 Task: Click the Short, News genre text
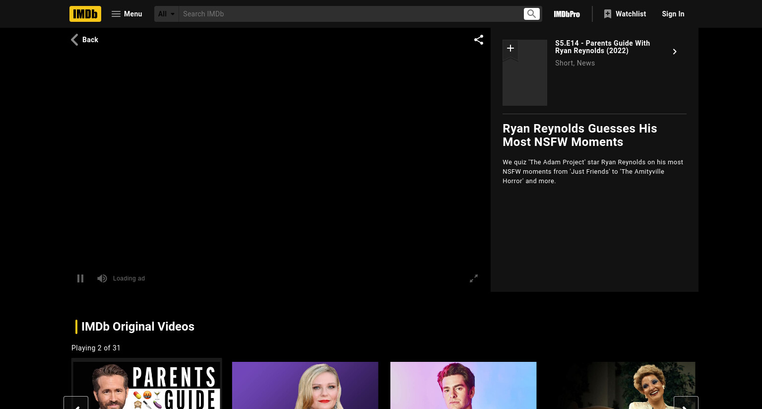point(575,63)
